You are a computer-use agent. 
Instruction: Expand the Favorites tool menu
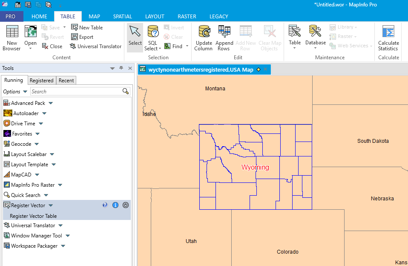tap(37, 134)
